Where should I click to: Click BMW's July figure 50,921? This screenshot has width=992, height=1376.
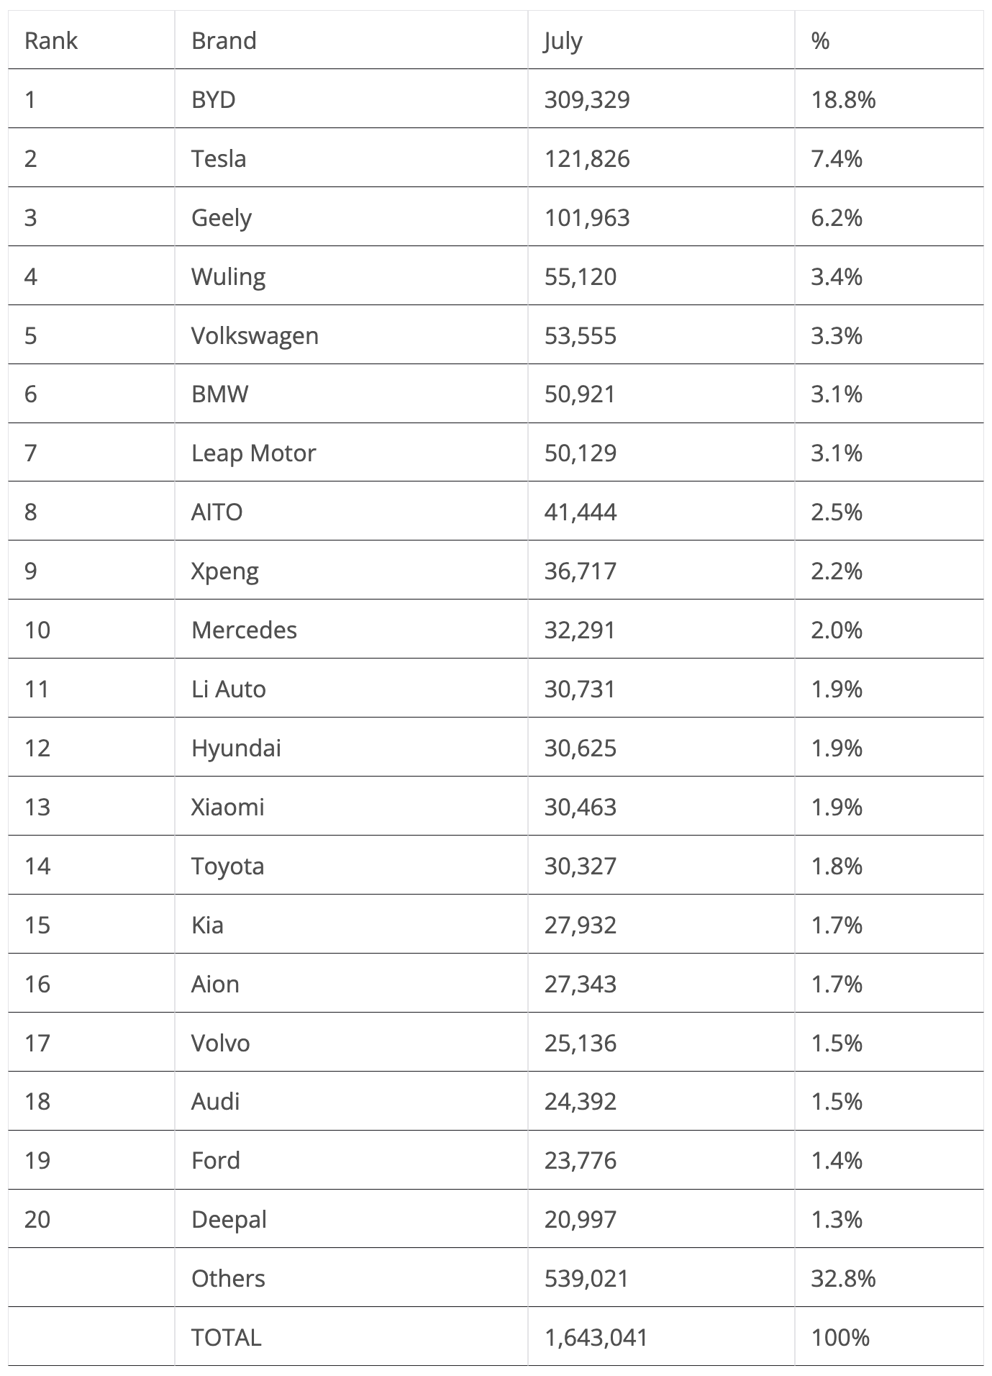(x=580, y=394)
